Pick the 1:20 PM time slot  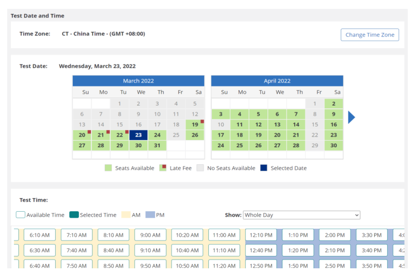coord(298,250)
